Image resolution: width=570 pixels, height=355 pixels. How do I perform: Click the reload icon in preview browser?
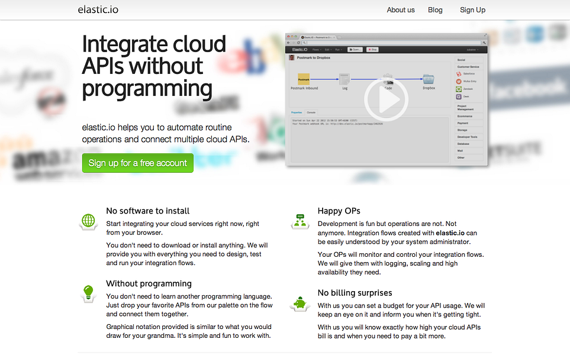[x=298, y=43]
